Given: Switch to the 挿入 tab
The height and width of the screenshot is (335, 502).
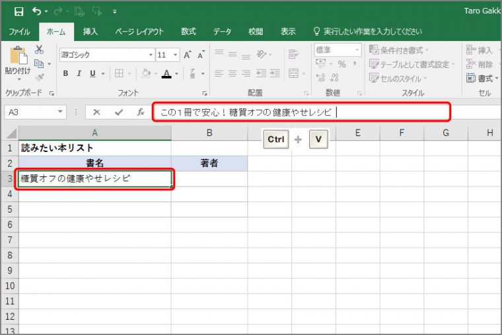Looking at the screenshot, I should 90,32.
